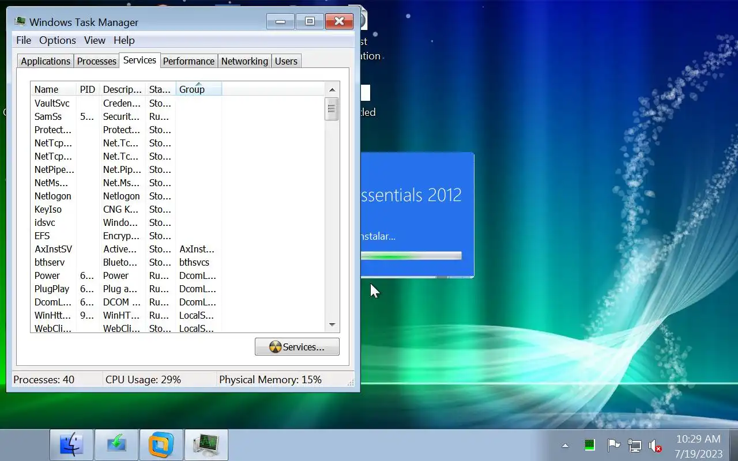Sort by the Name column header
The width and height of the screenshot is (738, 461).
coord(53,89)
